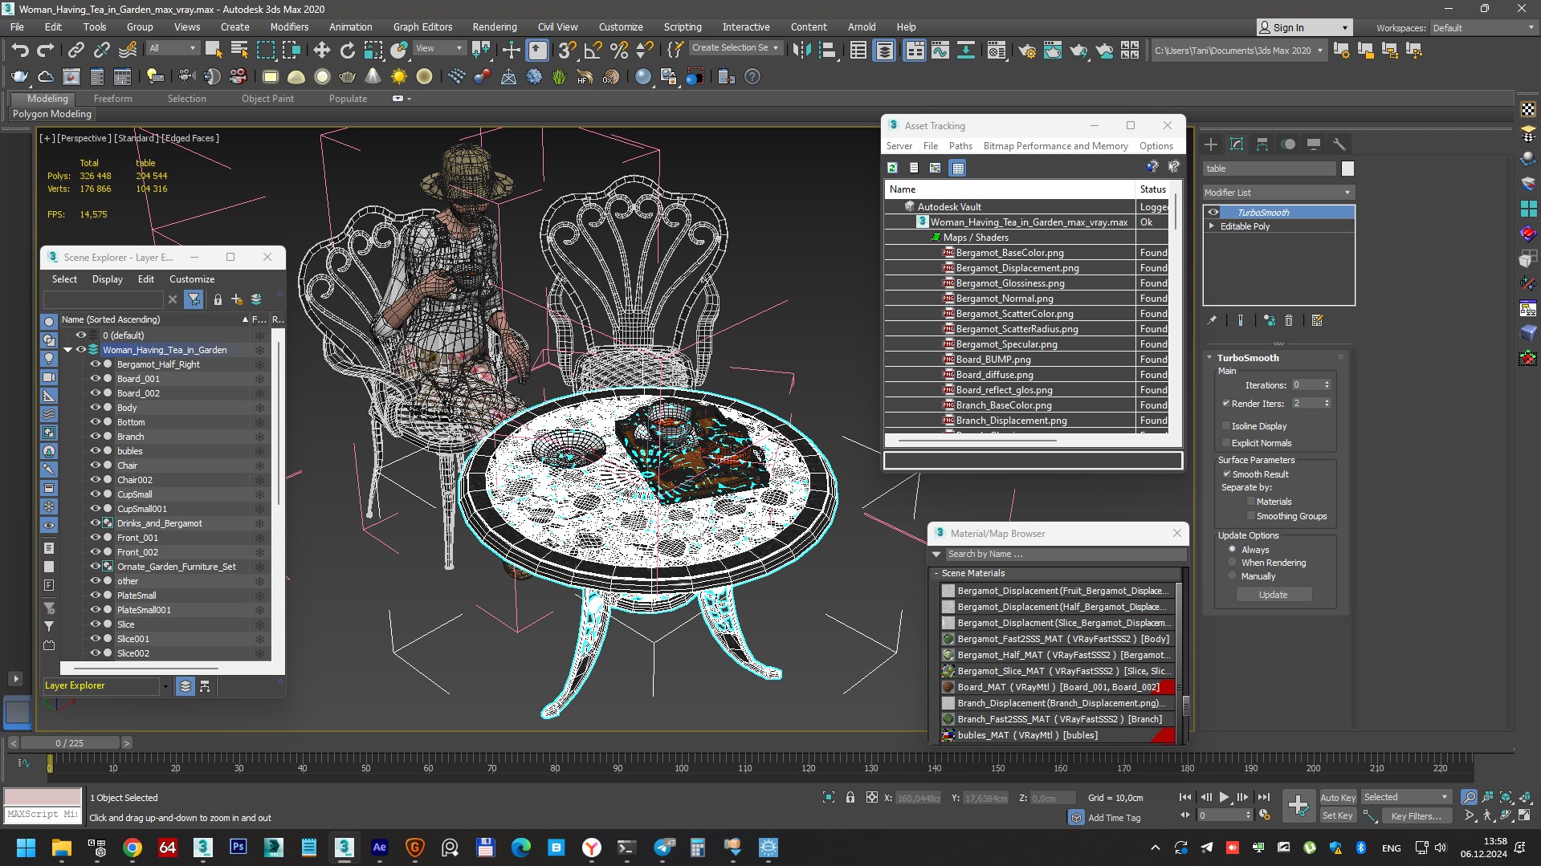Open the Render Setup icon
Image resolution: width=1541 pixels, height=866 pixels.
point(1027,51)
